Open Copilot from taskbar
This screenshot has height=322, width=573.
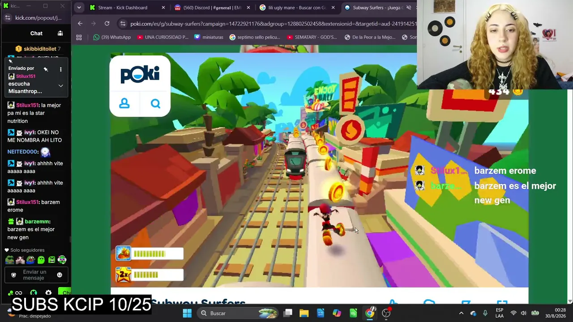pyautogui.click(x=337, y=313)
